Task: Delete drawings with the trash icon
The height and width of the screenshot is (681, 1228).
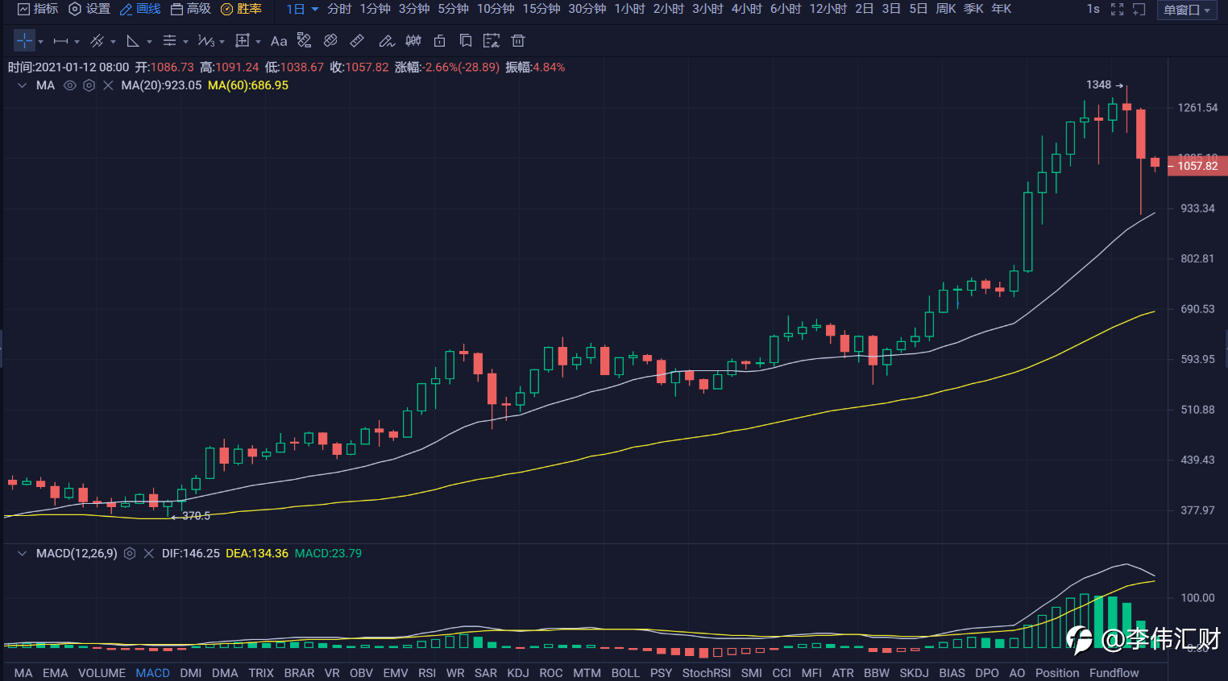Action: [x=518, y=40]
